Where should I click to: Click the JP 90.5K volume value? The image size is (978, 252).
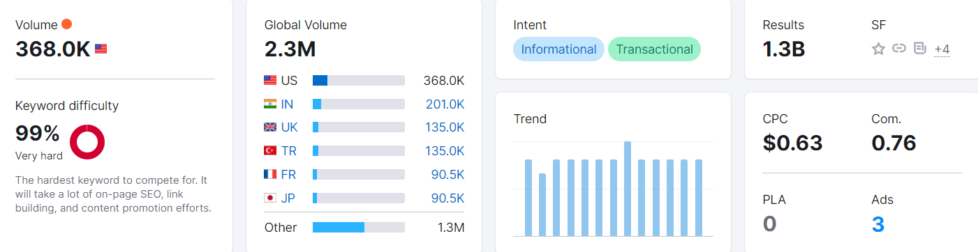(447, 198)
